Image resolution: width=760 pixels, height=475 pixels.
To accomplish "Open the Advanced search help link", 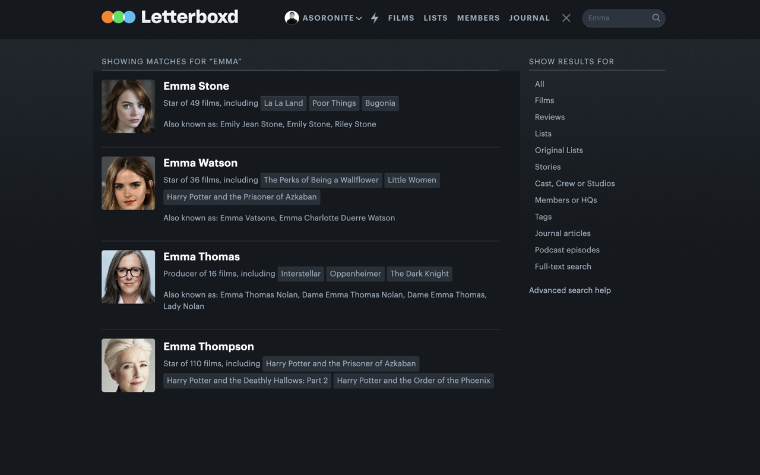I will 570,290.
